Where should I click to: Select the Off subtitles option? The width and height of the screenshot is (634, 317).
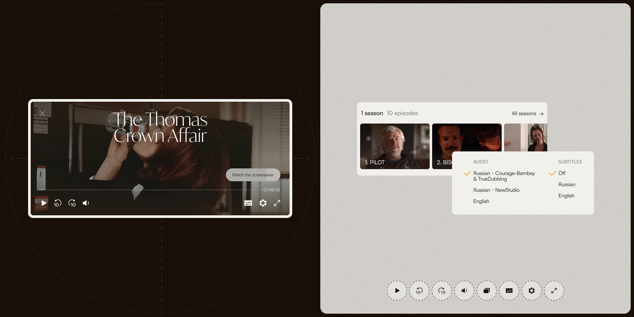[562, 173]
